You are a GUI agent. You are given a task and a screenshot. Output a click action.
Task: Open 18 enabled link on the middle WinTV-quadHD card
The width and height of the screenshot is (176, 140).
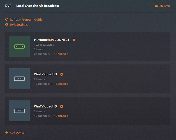pyautogui.click(x=61, y=84)
